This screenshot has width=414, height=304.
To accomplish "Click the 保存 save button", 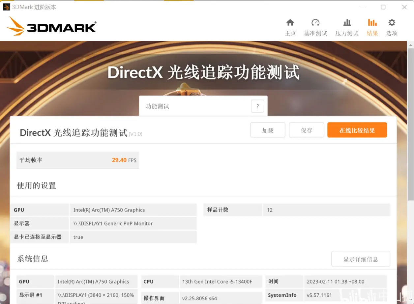I will 306,130.
